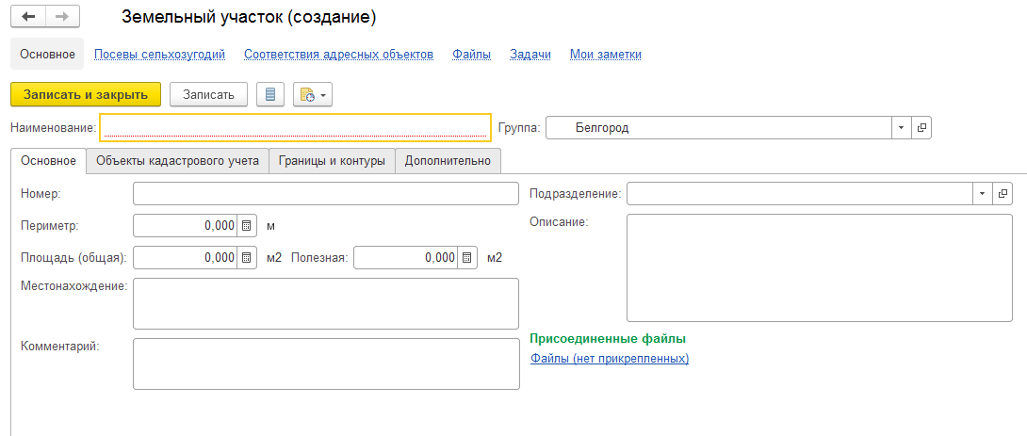Image resolution: width=1027 pixels, height=436 pixels.
Task: Open calculator for Периметр field
Action: click(247, 226)
